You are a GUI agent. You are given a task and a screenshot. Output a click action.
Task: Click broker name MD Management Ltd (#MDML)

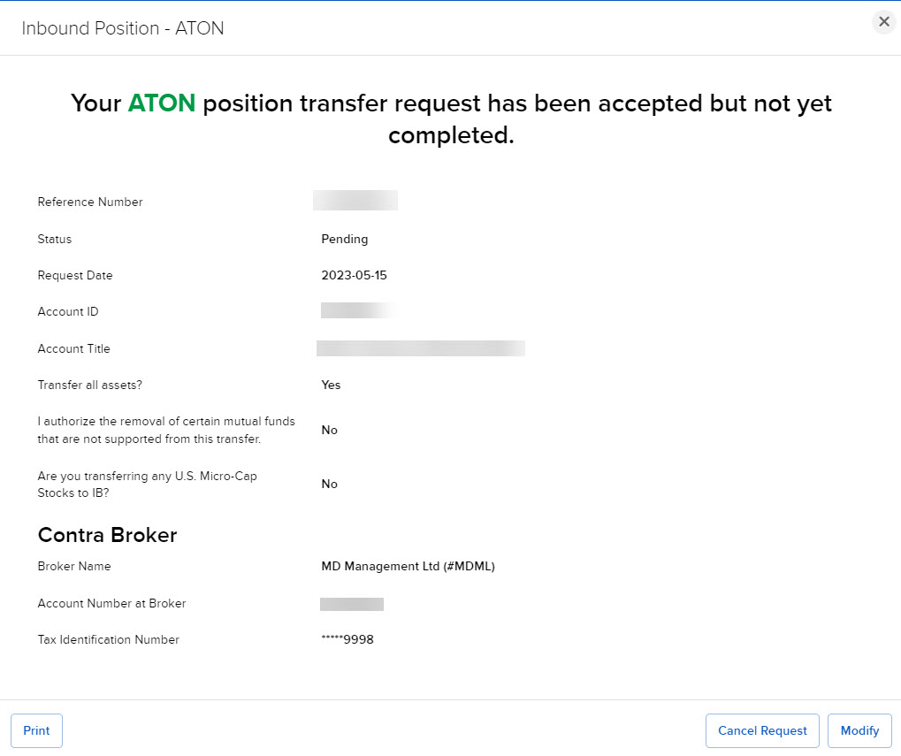(408, 566)
